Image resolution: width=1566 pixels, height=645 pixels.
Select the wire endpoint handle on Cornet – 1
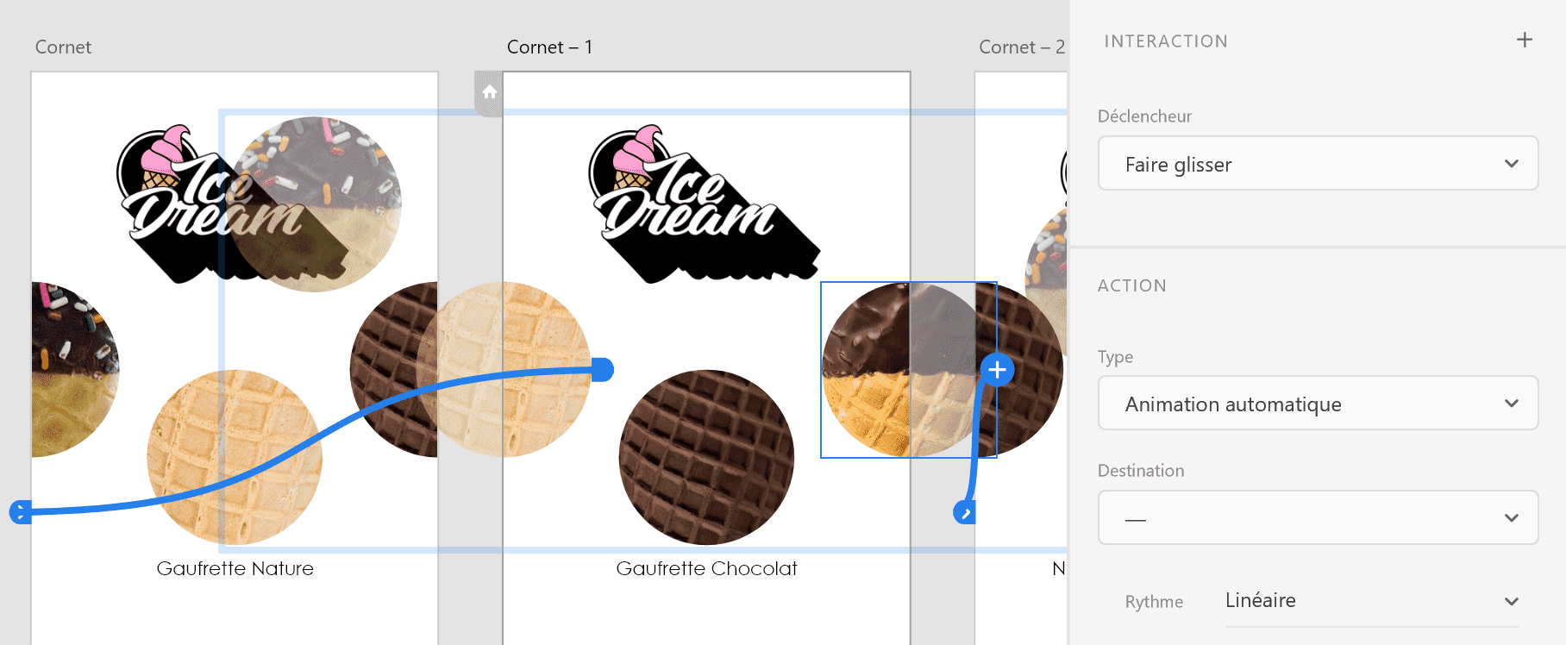point(603,370)
